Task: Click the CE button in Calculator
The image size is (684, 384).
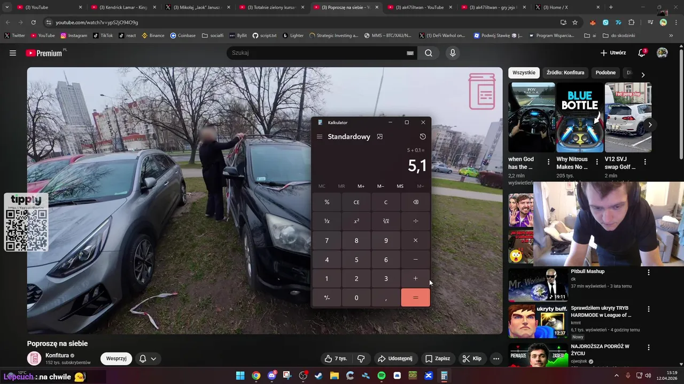Action: coord(356,202)
